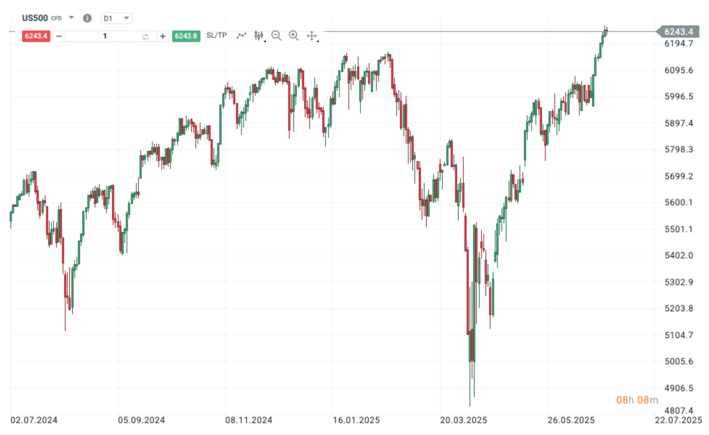Screen dimensions: 709x435
Task: Click the trade volume input field
Action: click(104, 36)
